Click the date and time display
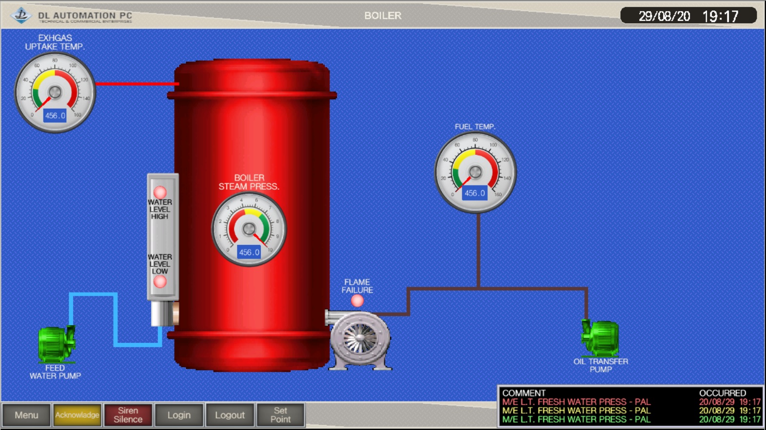 (x=688, y=16)
